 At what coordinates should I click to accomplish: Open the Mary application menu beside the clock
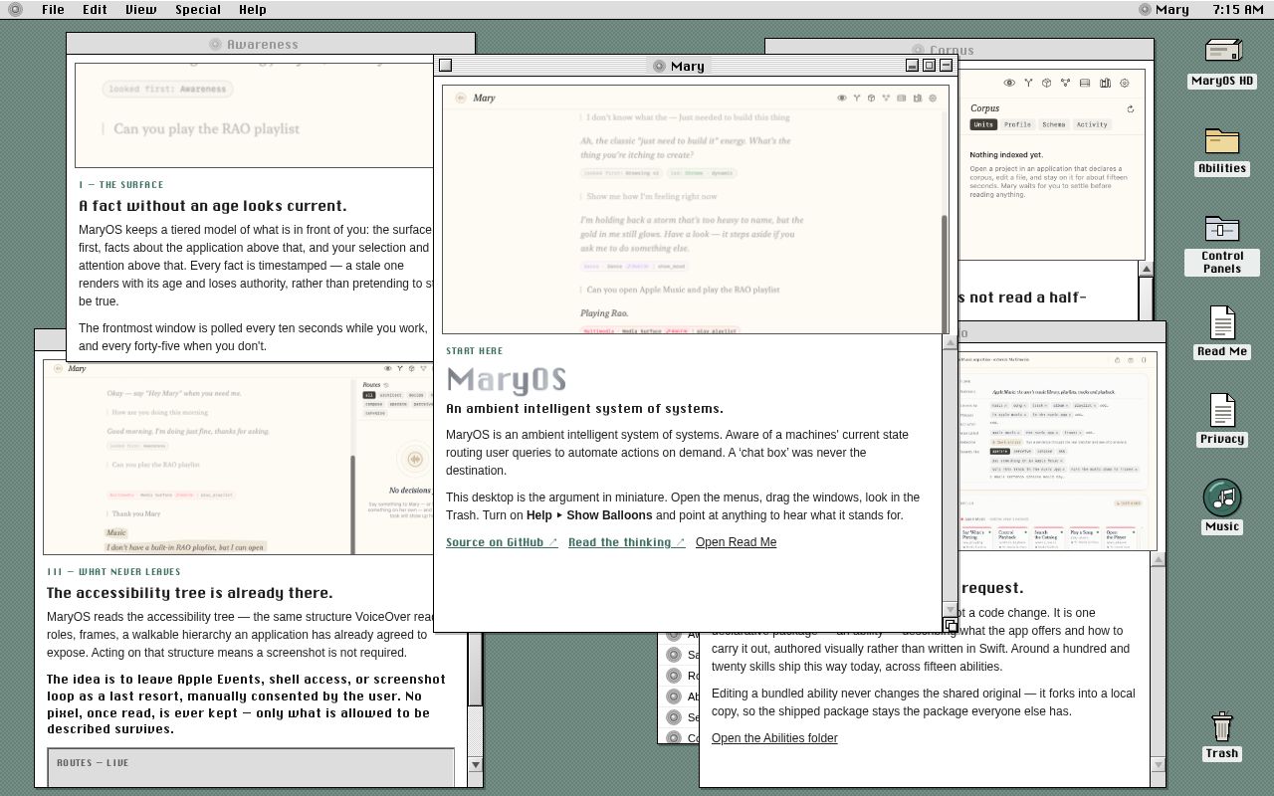(1164, 9)
